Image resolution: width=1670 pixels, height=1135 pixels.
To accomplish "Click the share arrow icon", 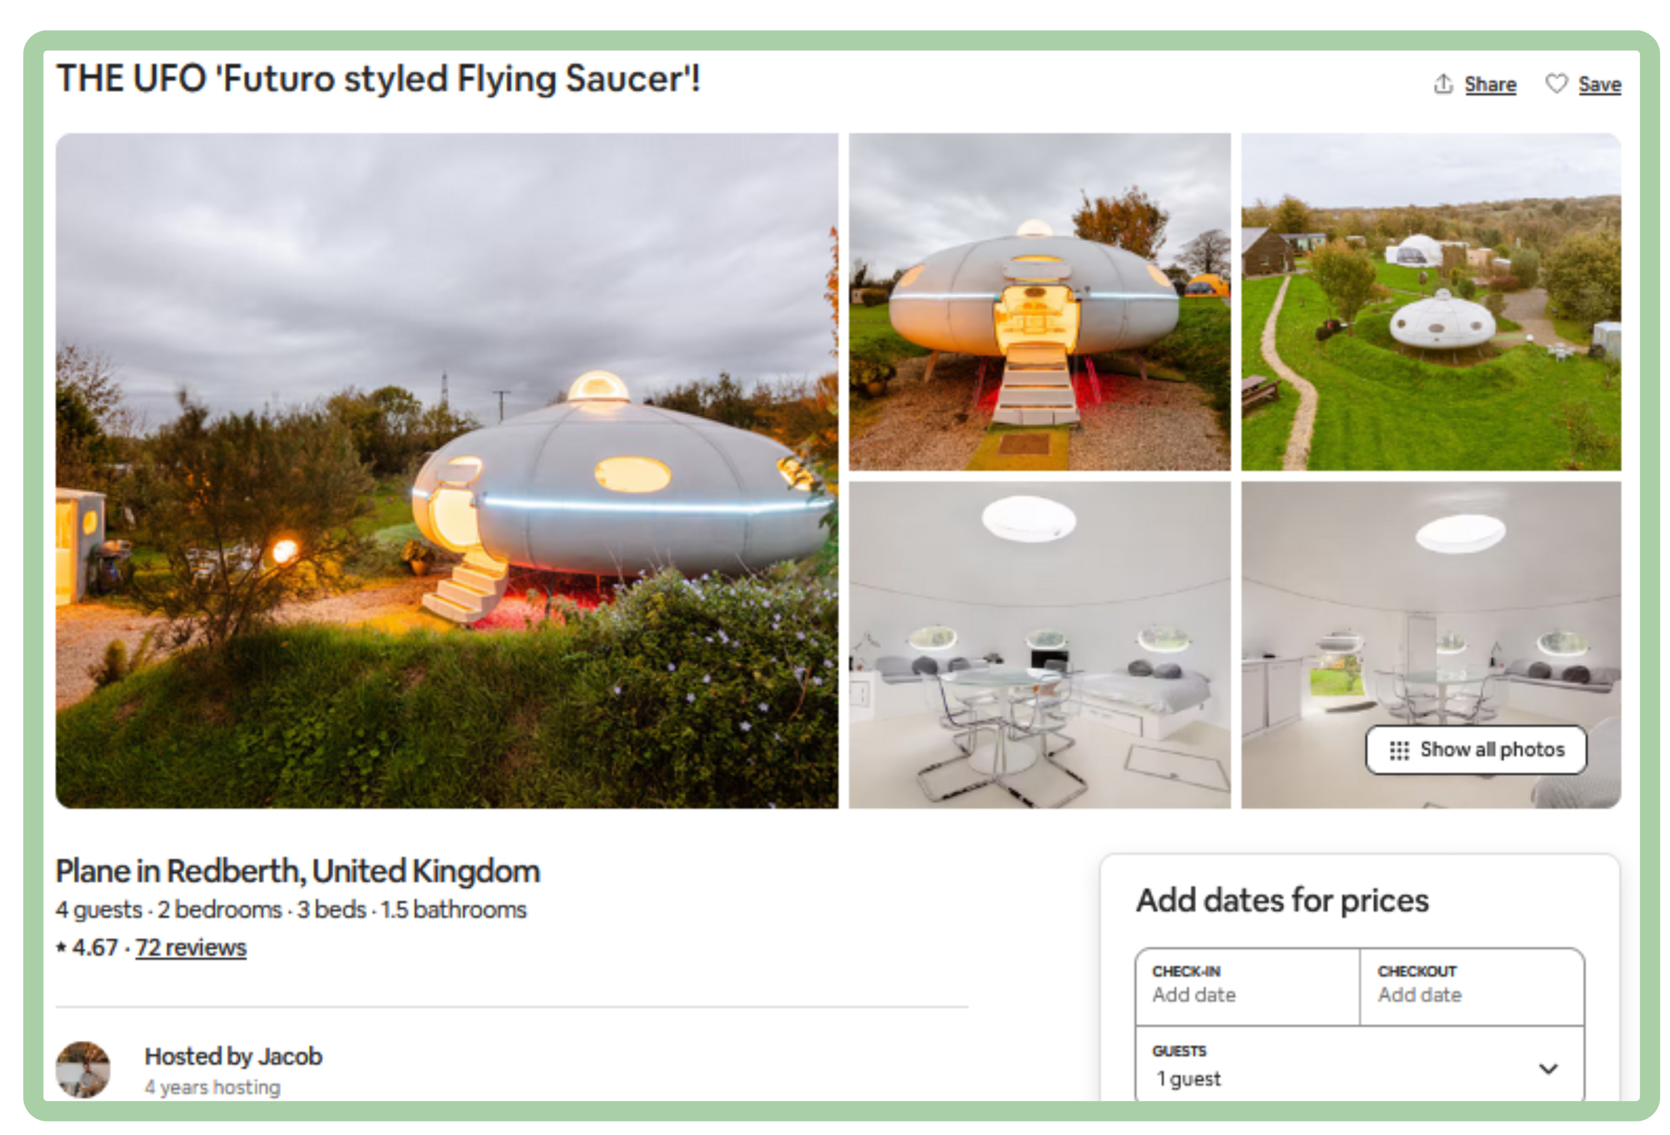I will coord(1444,83).
